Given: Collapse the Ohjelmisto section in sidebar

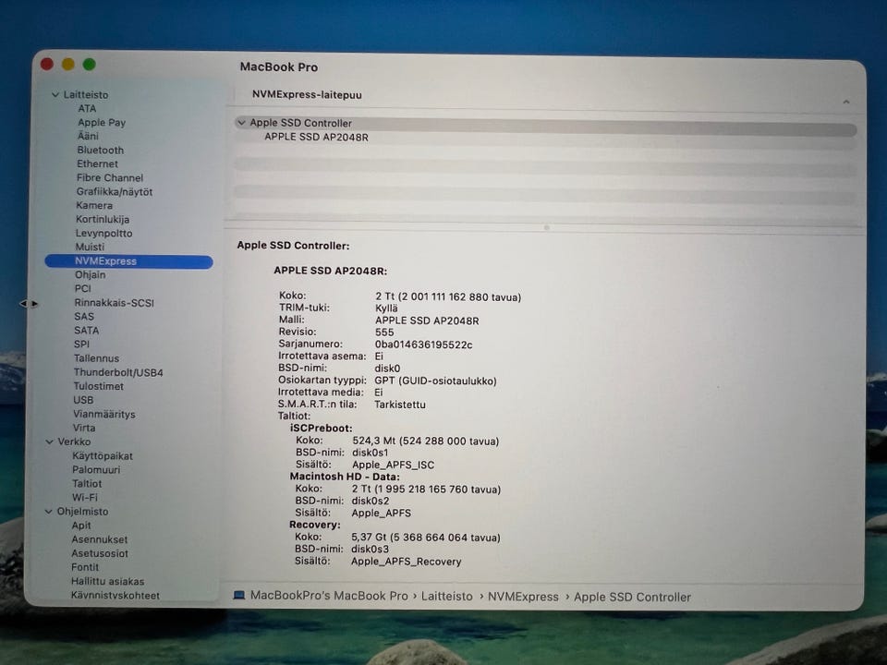Looking at the screenshot, I should pyautogui.click(x=49, y=511).
